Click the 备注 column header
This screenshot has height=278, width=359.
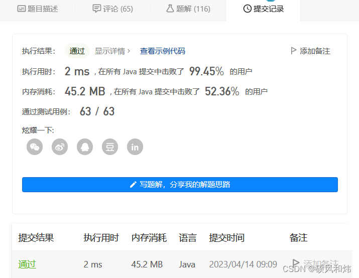tap(298, 238)
